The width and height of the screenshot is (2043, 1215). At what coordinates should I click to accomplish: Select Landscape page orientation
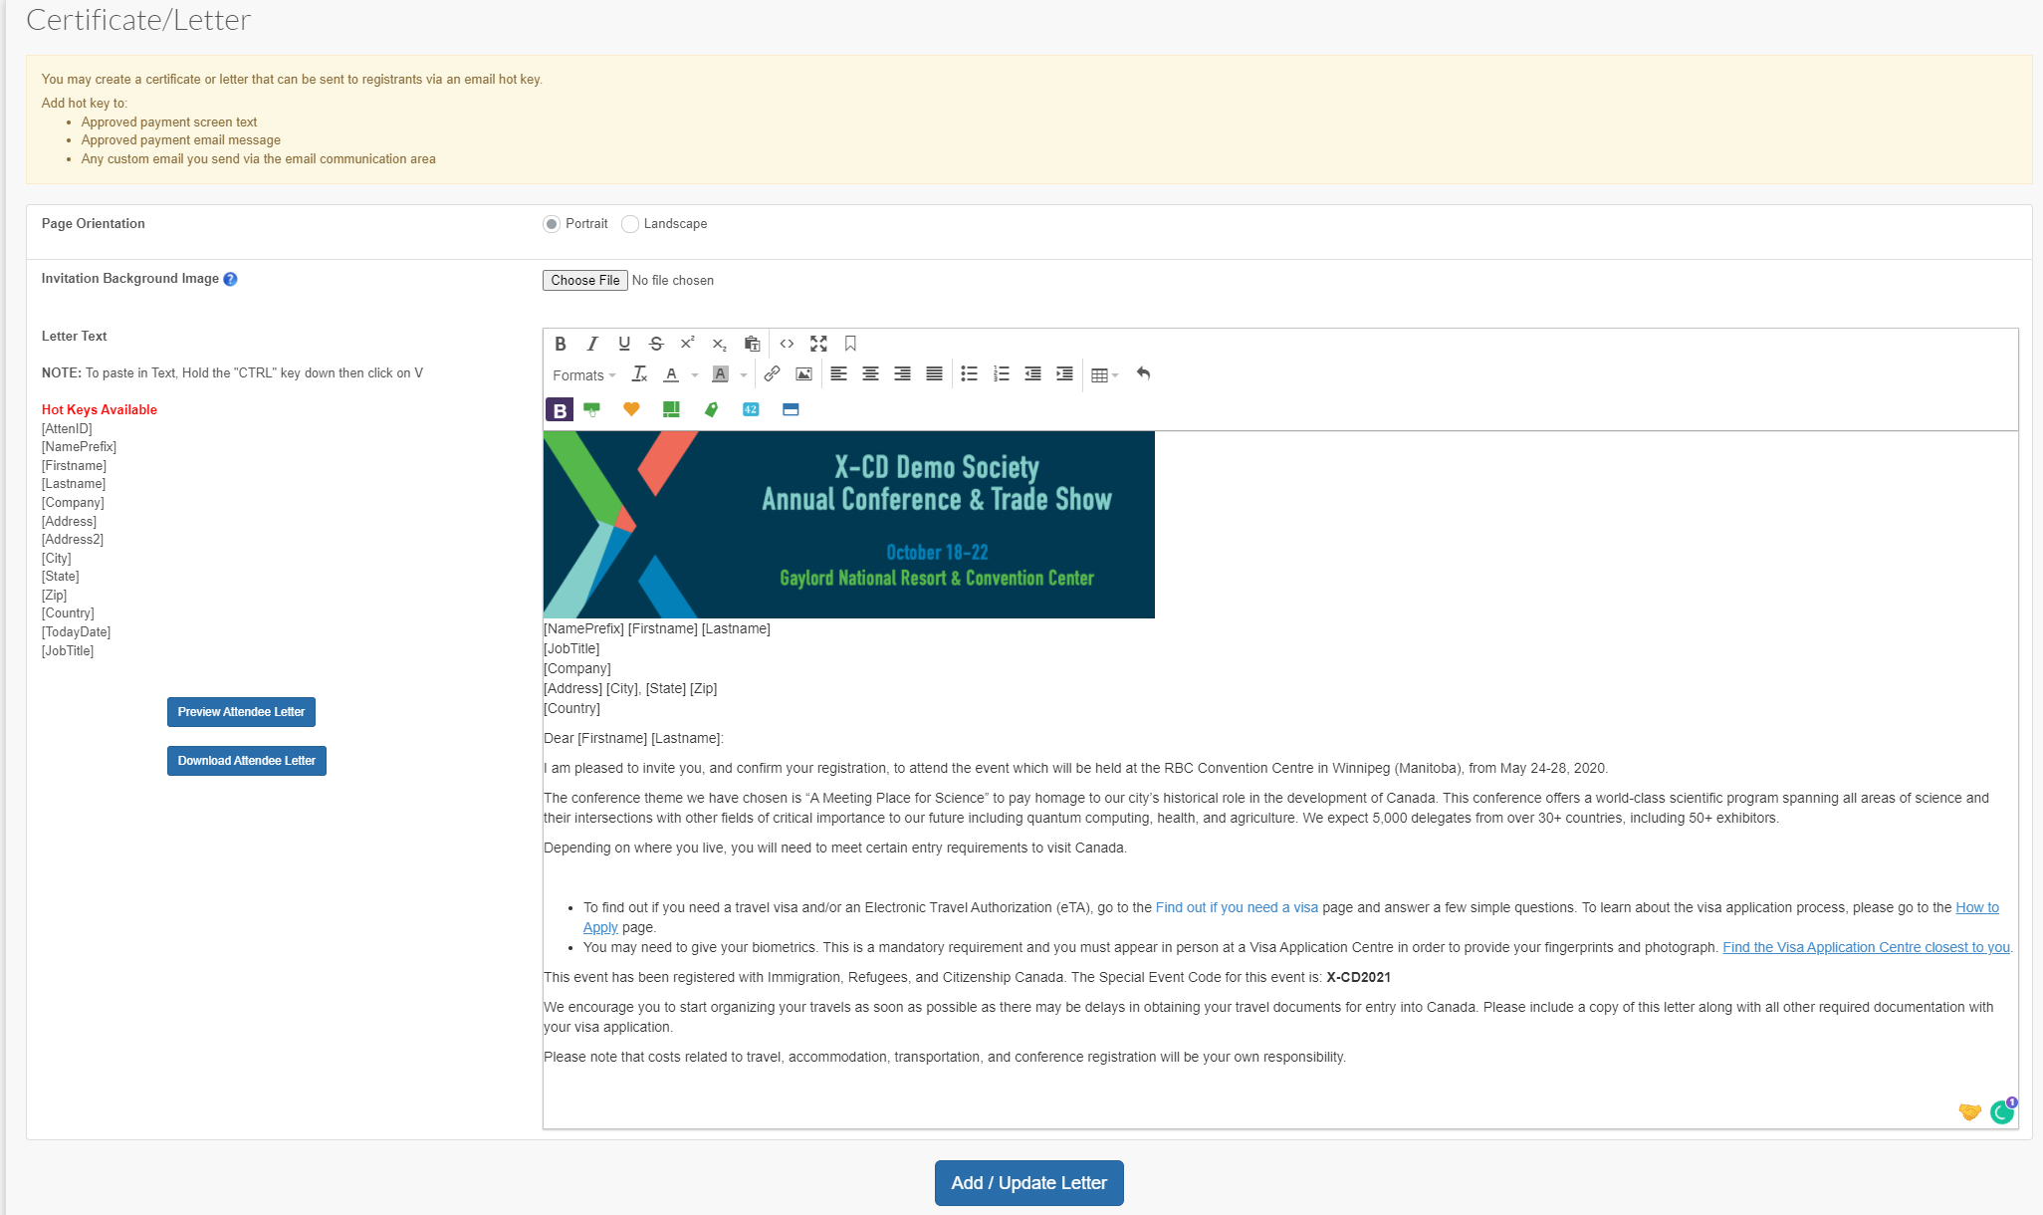pyautogui.click(x=630, y=224)
